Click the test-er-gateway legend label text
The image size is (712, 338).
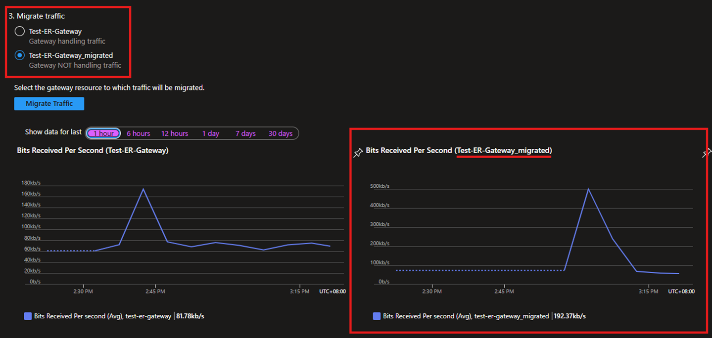(x=102, y=316)
